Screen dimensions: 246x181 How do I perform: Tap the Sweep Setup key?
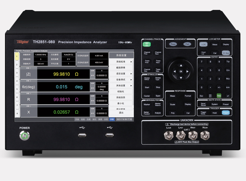(147, 78)
